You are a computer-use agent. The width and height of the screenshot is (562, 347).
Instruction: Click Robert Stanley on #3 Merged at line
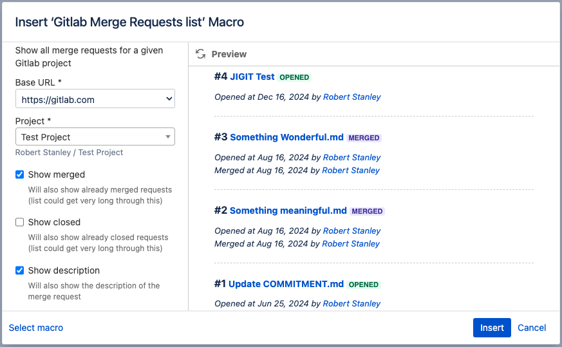[351, 171]
